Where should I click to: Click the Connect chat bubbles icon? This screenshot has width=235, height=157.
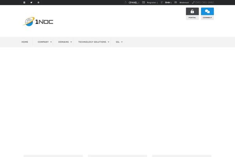click(x=208, y=11)
